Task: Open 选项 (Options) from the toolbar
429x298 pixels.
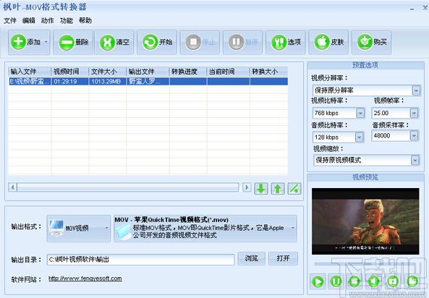Action: (x=286, y=42)
